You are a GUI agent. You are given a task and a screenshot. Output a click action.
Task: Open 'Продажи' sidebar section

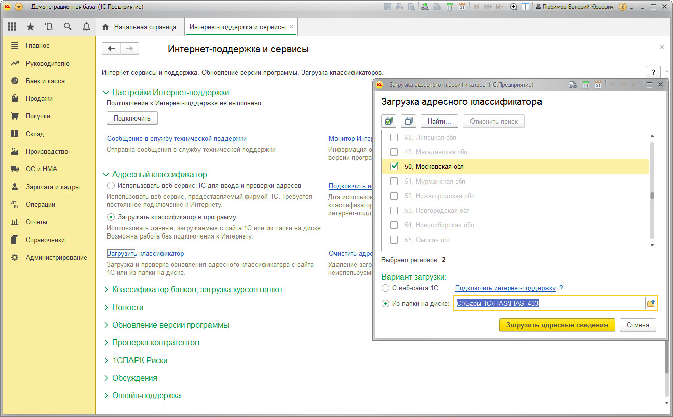[x=39, y=98]
